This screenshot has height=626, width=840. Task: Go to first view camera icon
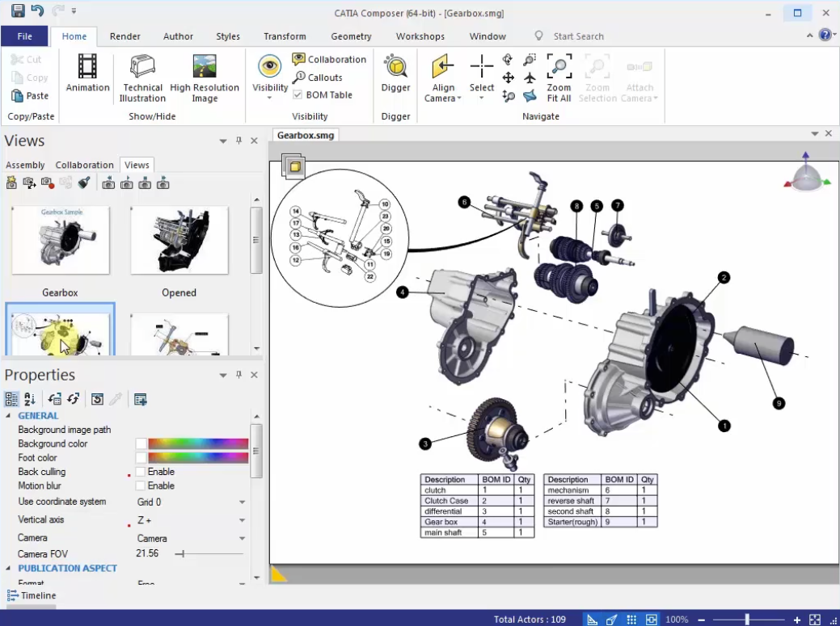[x=108, y=183]
